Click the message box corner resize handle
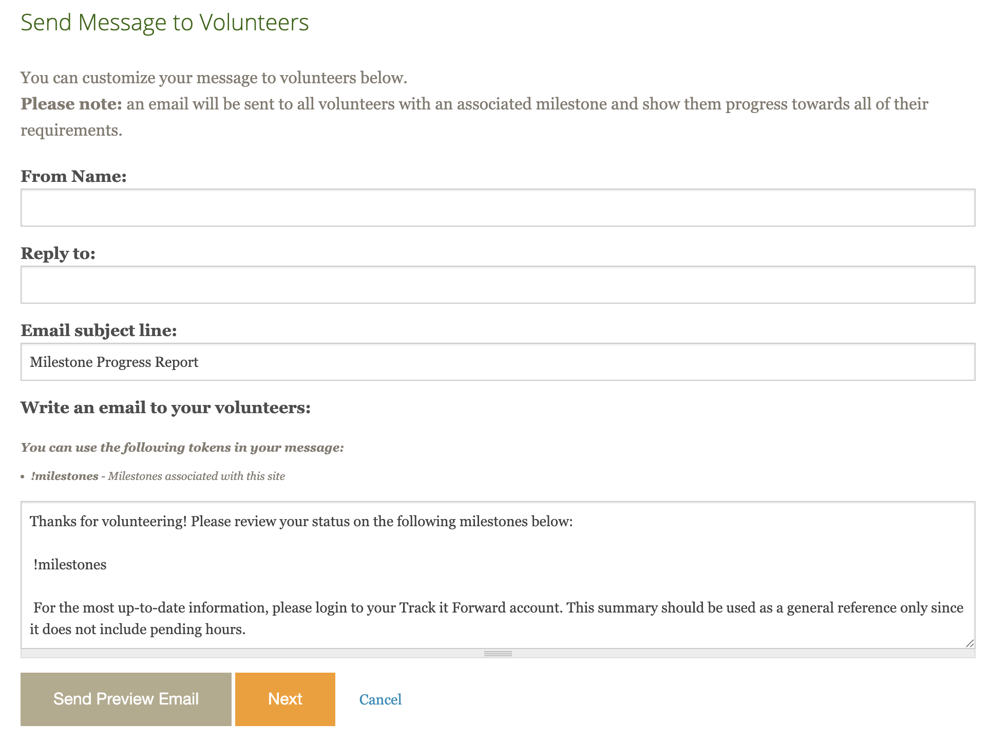 (969, 643)
